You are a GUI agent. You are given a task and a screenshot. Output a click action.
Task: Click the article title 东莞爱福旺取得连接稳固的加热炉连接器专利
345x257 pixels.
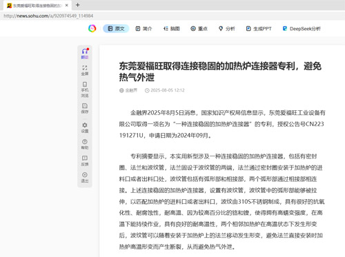220,72
